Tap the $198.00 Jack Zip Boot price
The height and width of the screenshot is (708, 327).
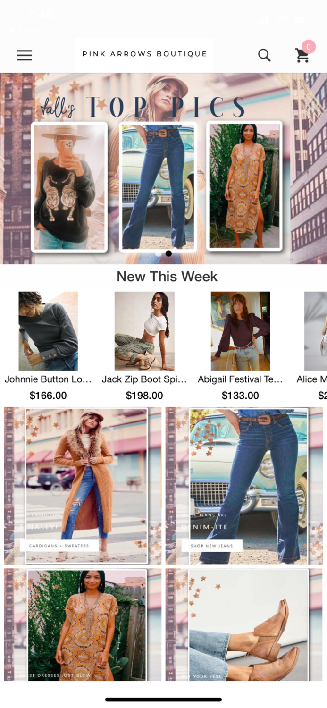(x=144, y=396)
